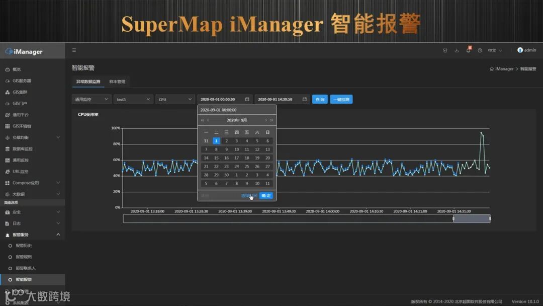
Task: Select date 31 of previous month
Action: pos(206,141)
